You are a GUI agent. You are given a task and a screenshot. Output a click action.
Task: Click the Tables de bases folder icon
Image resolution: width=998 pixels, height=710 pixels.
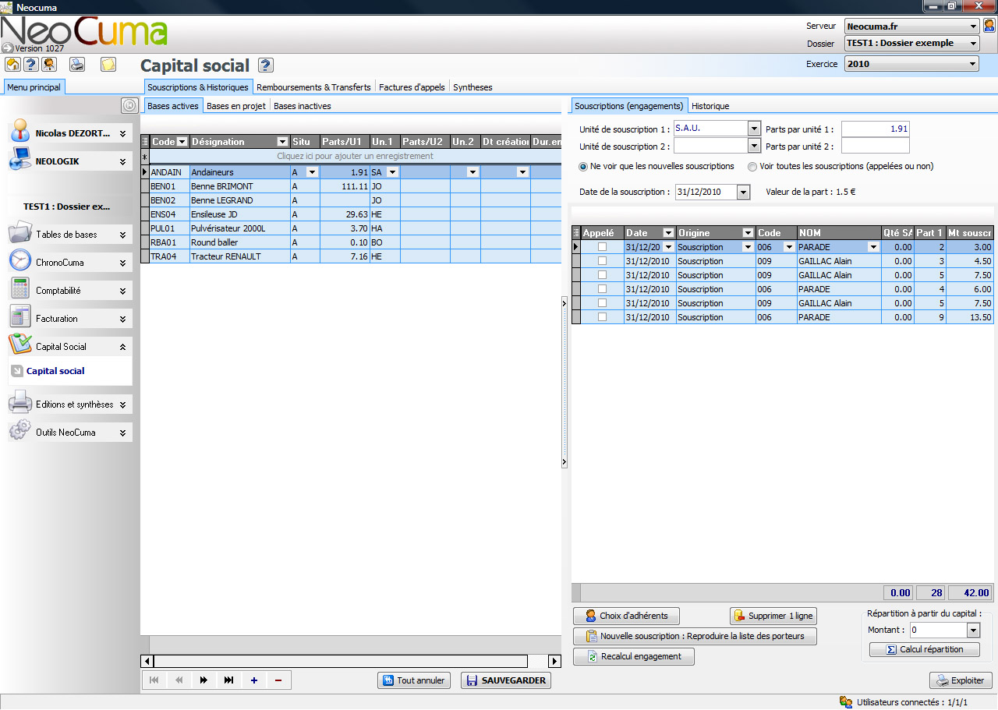20,233
